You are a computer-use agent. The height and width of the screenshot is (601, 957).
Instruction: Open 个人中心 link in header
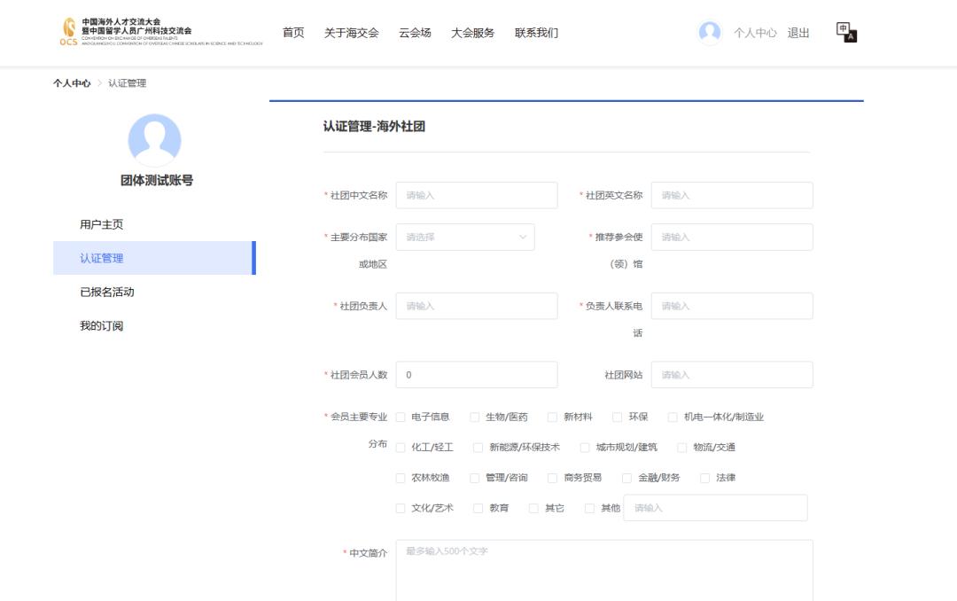(x=755, y=33)
